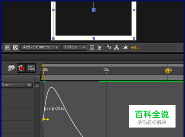Open the Composition flowchart icon
This screenshot has width=185, height=137.
(116, 47)
